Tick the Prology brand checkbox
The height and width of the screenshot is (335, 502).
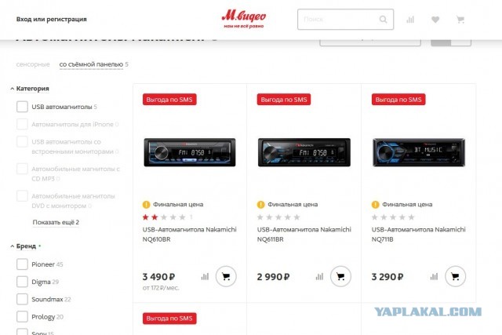point(22,317)
